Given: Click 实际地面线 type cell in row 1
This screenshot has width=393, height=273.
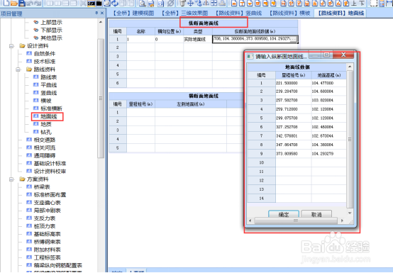Looking at the screenshot, I should pos(198,39).
